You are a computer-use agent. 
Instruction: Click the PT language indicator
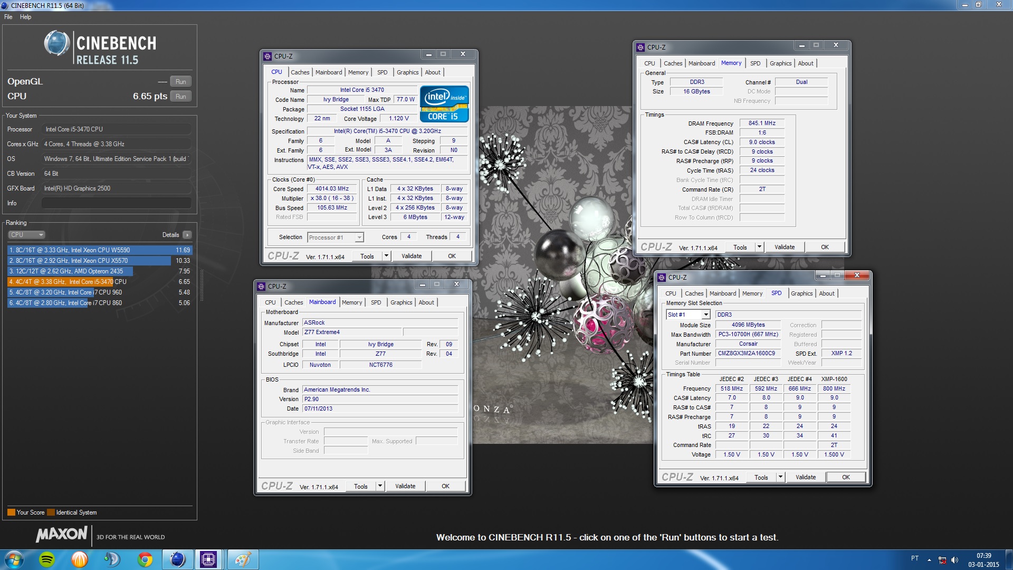915,558
